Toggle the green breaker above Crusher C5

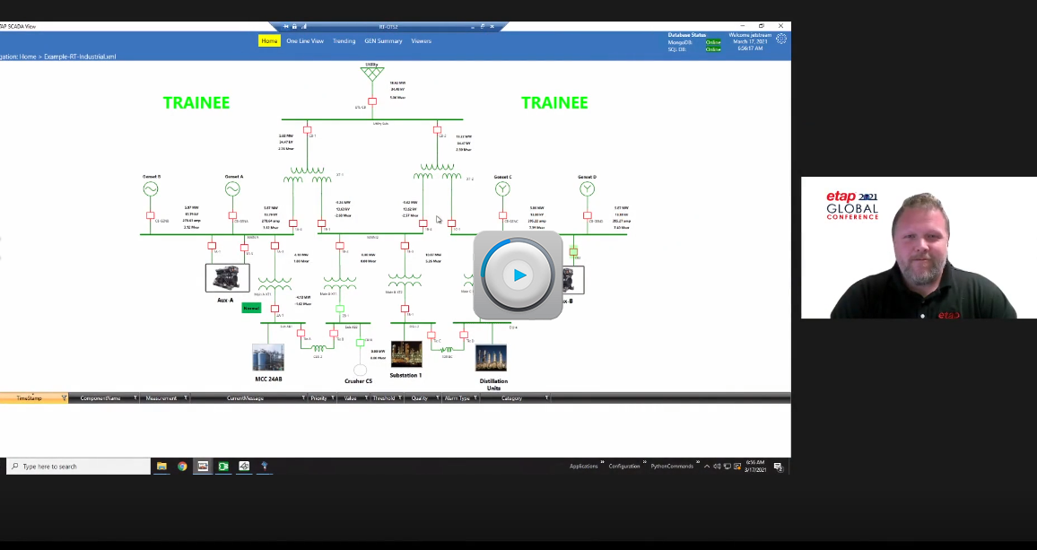pyautogui.click(x=360, y=342)
